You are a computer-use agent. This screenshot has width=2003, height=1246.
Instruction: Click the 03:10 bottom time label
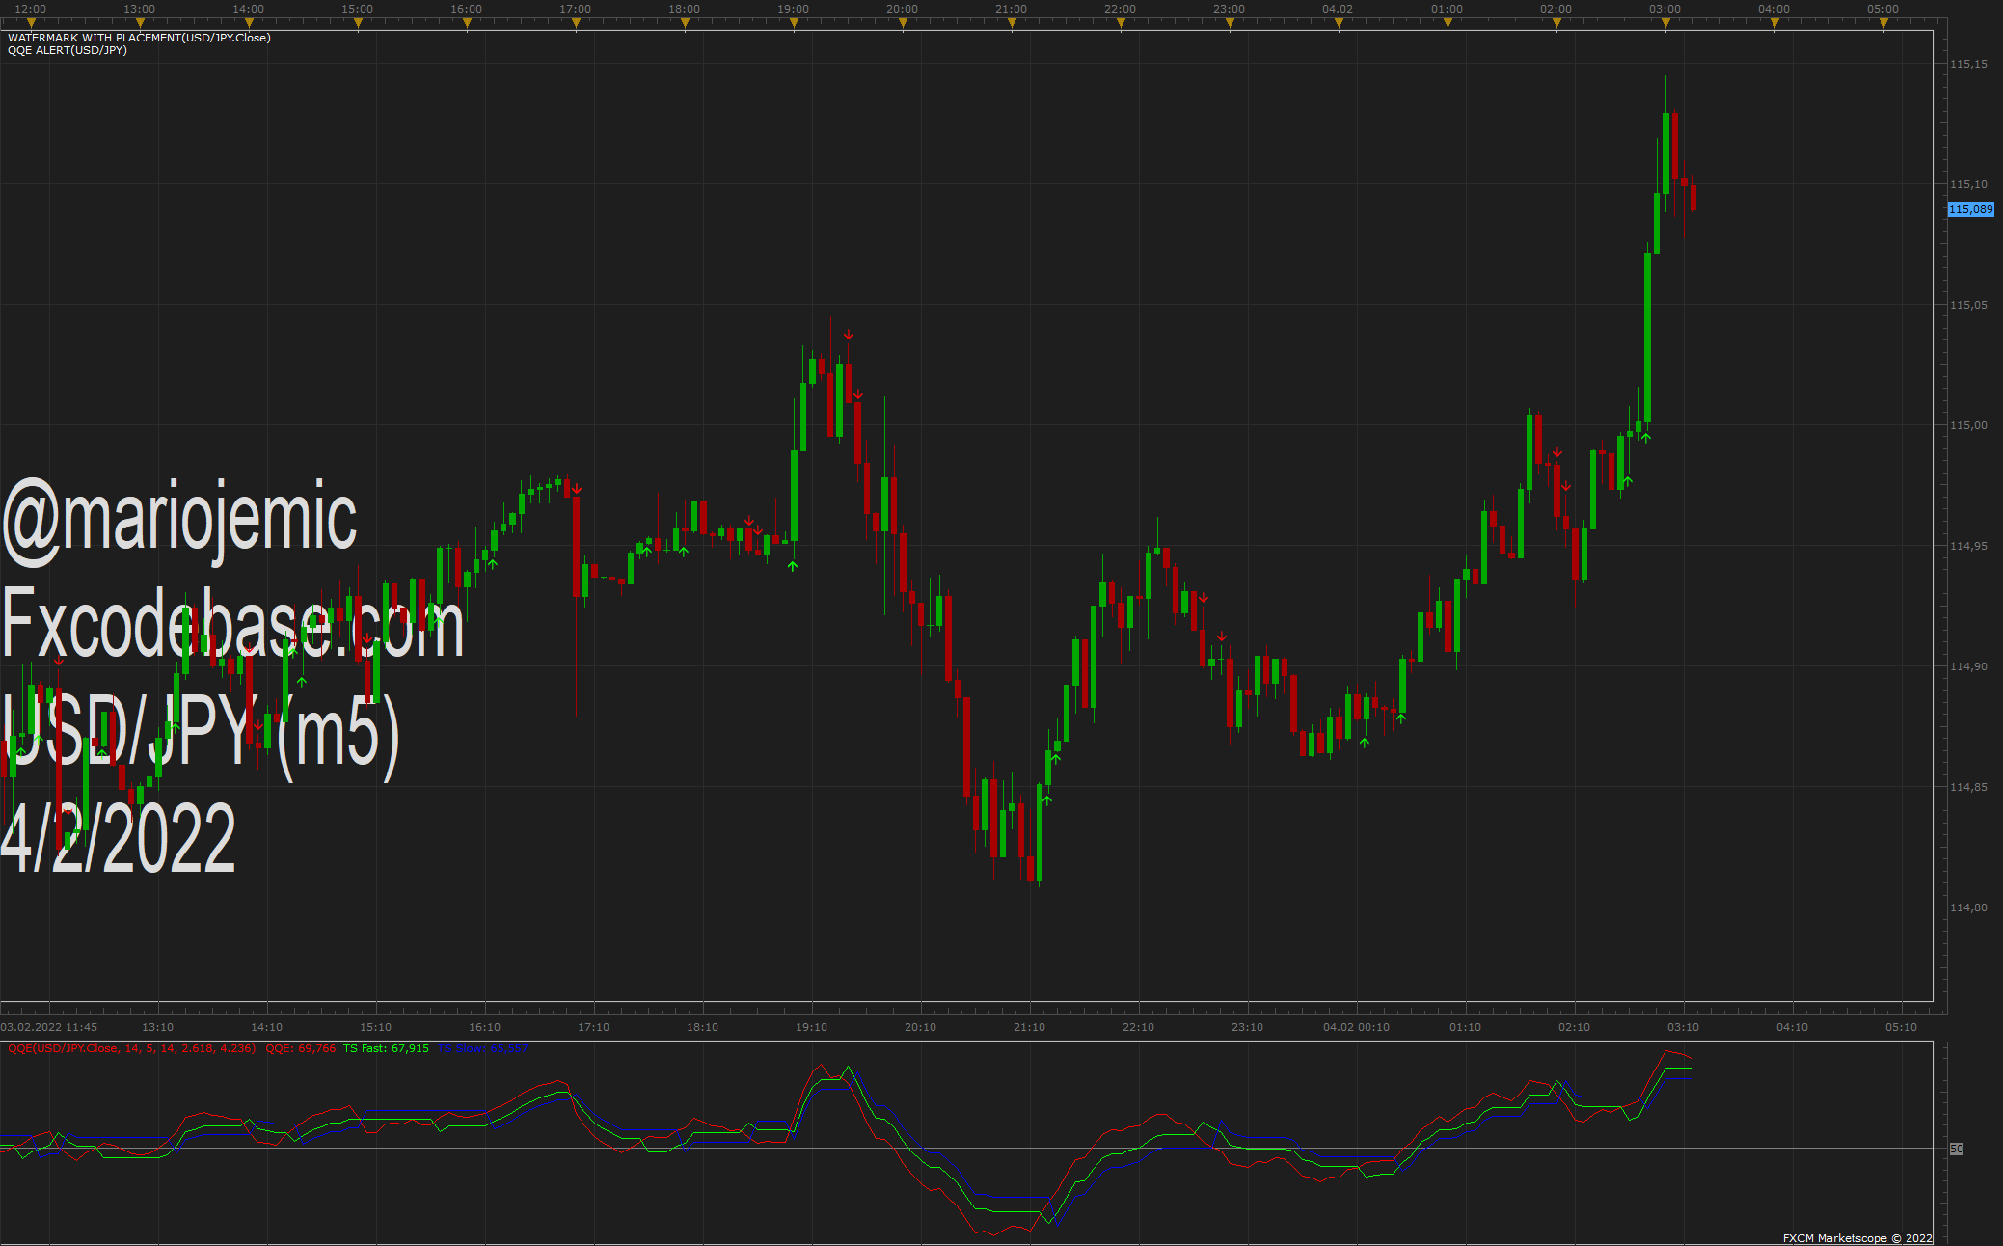(1683, 1027)
